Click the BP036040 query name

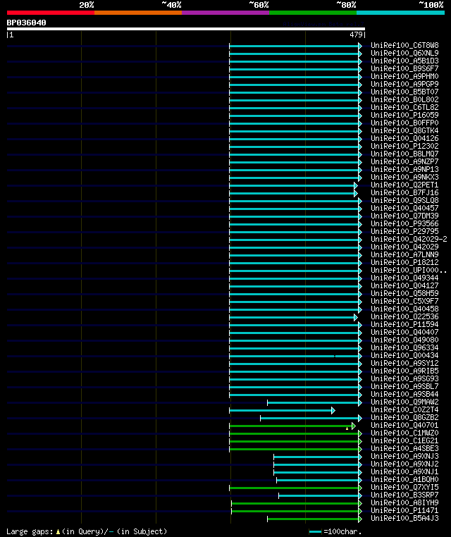[x=26, y=23]
